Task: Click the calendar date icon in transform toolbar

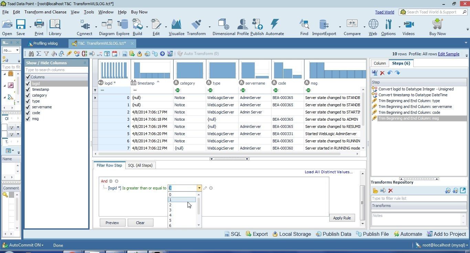Action: pyautogui.click(x=115, y=54)
